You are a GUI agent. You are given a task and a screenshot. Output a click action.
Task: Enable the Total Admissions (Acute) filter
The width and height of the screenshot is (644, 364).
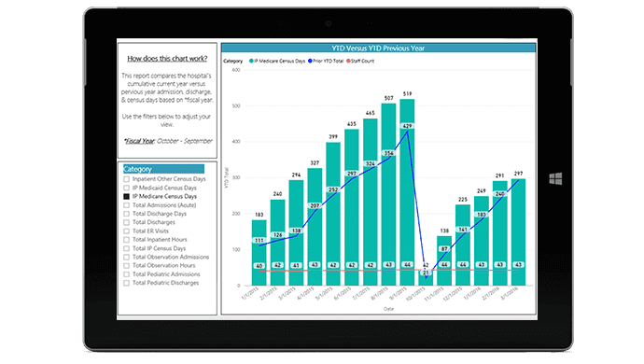click(x=127, y=205)
